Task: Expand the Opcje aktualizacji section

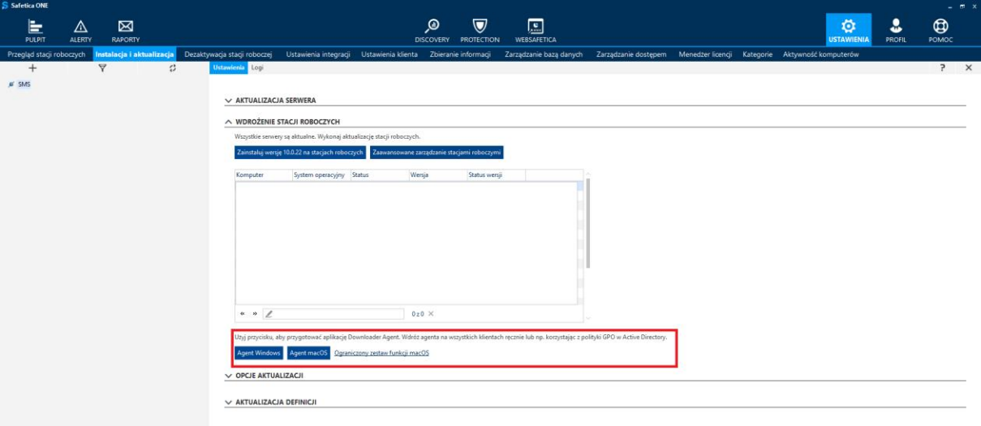Action: click(269, 377)
